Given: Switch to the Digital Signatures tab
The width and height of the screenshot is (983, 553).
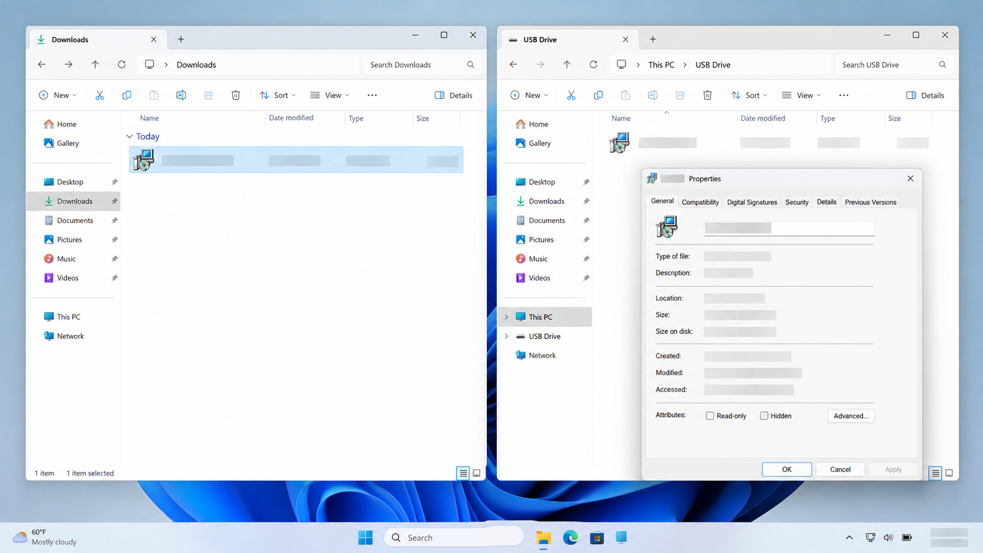Looking at the screenshot, I should pos(752,202).
